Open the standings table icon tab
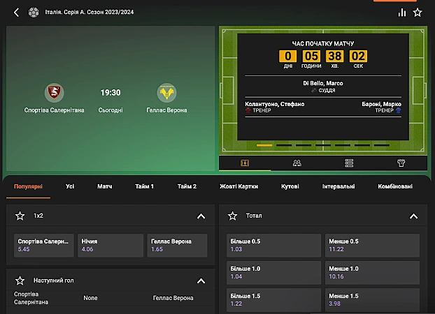Screen dimensions: 435x314 pyautogui.click(x=349, y=163)
